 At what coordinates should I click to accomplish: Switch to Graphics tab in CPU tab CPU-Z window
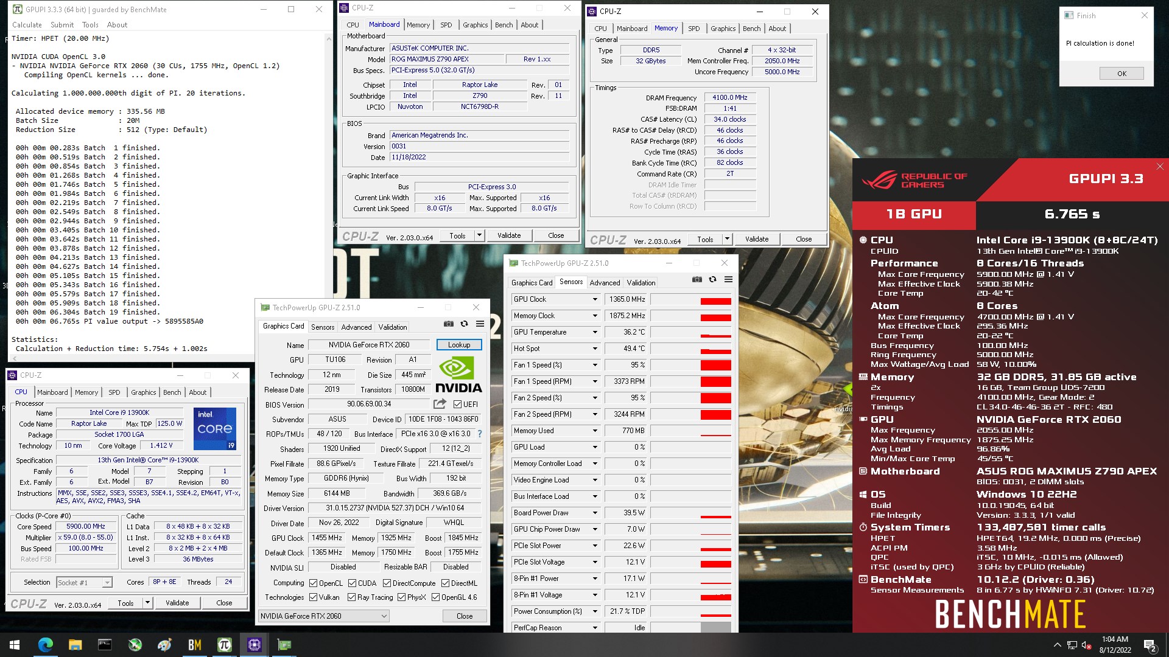pyautogui.click(x=144, y=392)
